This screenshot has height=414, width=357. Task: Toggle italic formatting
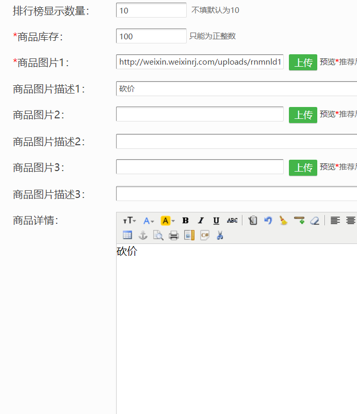click(201, 220)
